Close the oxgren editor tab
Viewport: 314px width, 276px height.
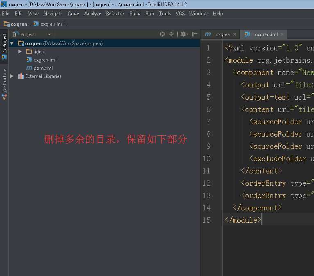coord(234,34)
